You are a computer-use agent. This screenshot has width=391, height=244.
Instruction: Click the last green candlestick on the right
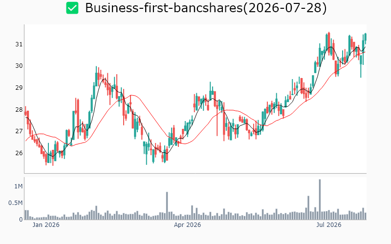(366, 37)
